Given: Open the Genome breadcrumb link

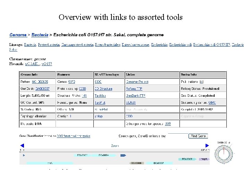Looking at the screenshot, I should (x=18, y=35).
